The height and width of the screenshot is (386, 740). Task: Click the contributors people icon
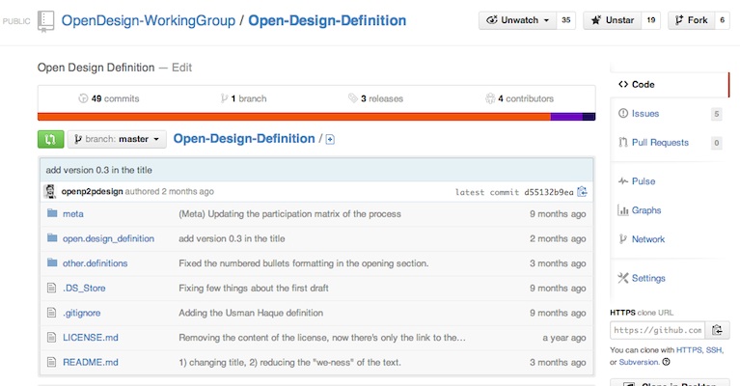(x=490, y=98)
